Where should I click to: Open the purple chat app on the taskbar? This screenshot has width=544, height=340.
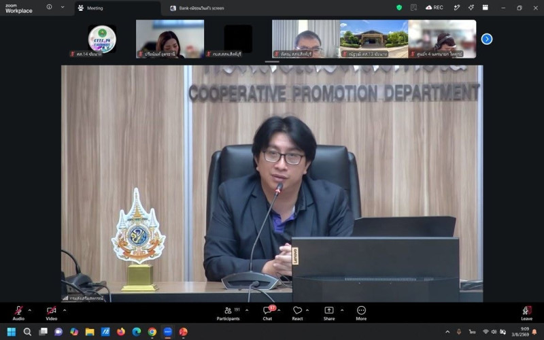click(58, 332)
